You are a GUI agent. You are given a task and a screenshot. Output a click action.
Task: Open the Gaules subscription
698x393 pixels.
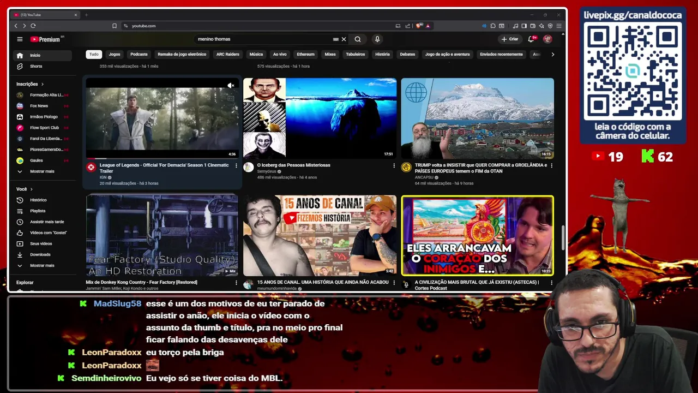43,160
